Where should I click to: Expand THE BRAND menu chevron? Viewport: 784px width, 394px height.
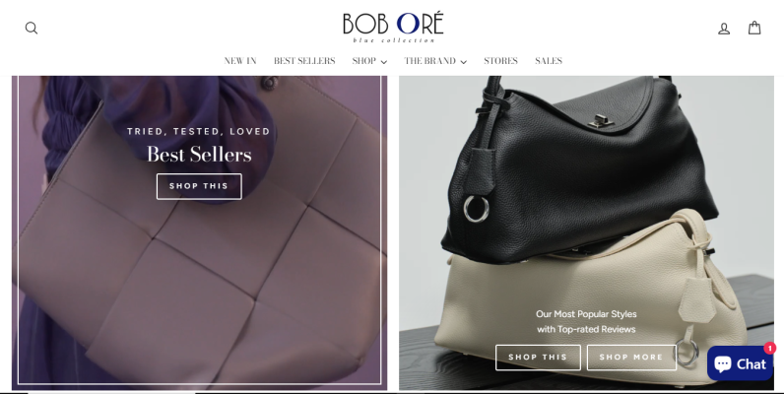[464, 62]
